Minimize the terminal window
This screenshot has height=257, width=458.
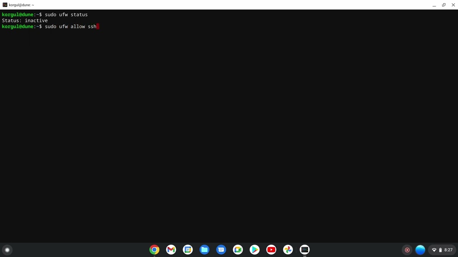(x=434, y=5)
